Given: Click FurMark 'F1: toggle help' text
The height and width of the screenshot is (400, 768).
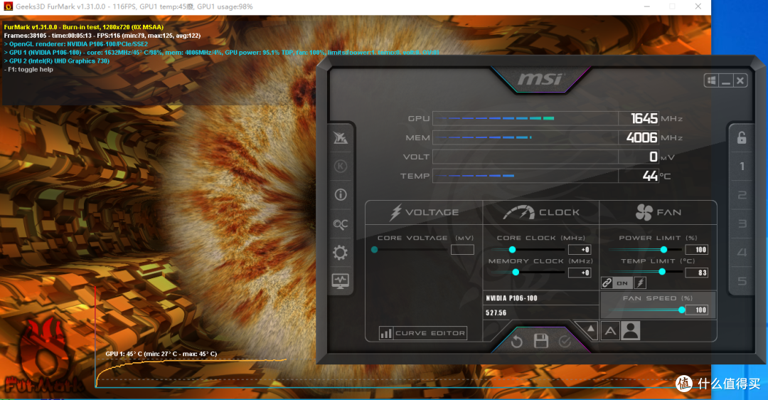Looking at the screenshot, I should 31,70.
